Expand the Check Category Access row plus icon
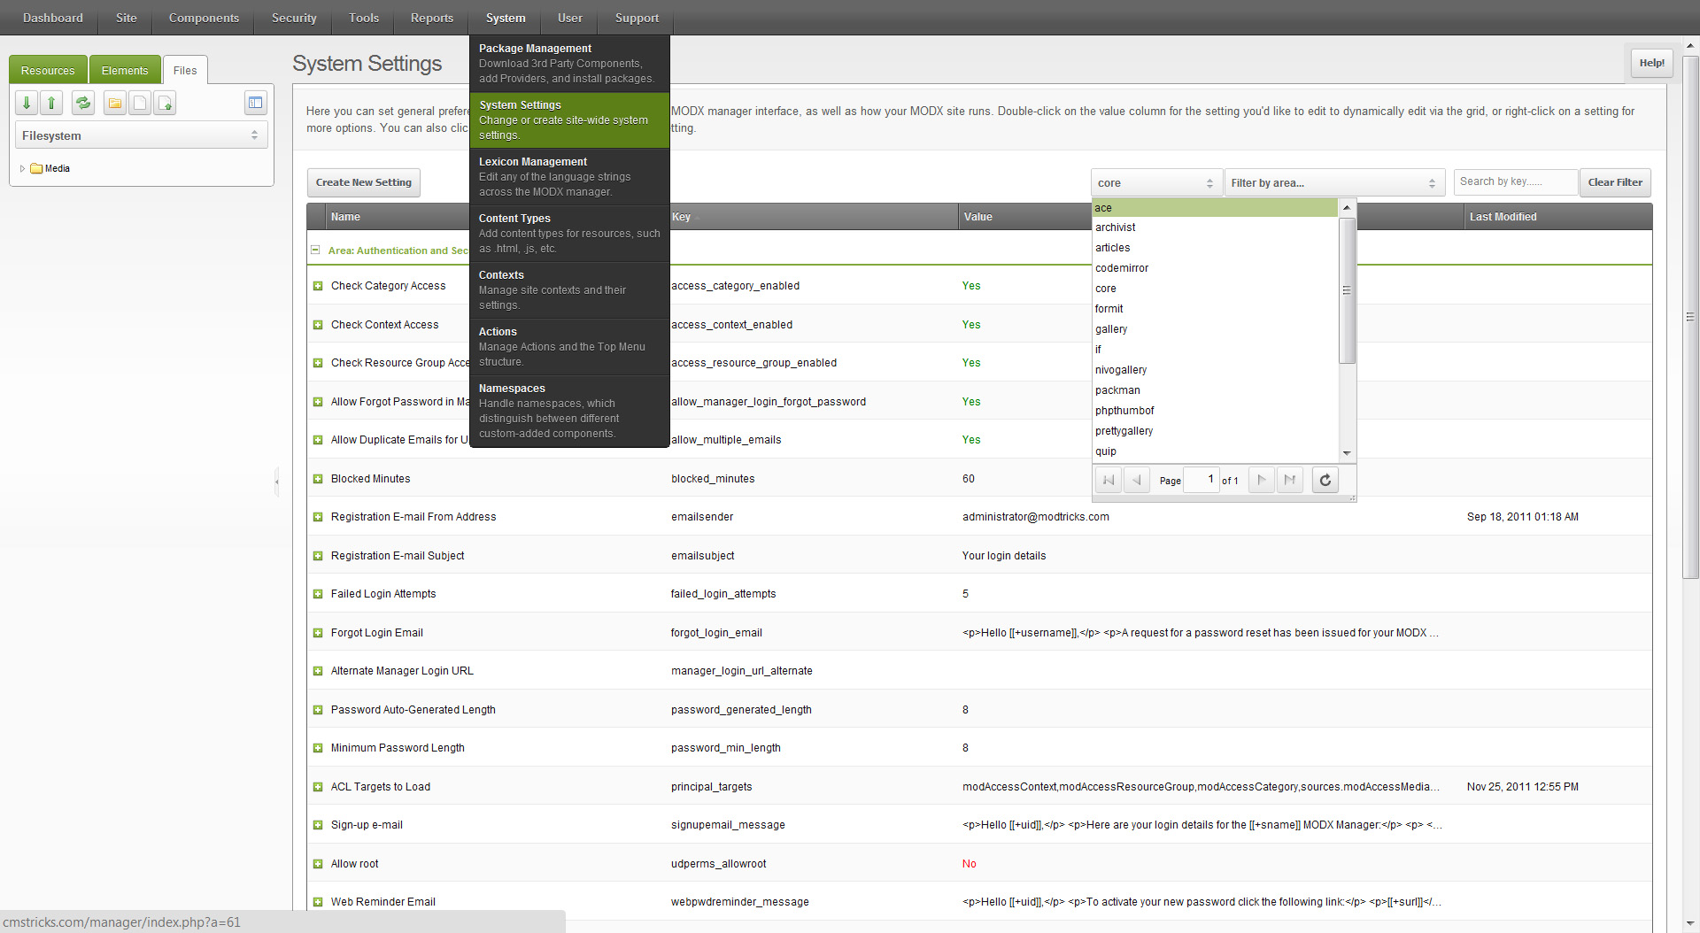1700x933 pixels. point(318,286)
